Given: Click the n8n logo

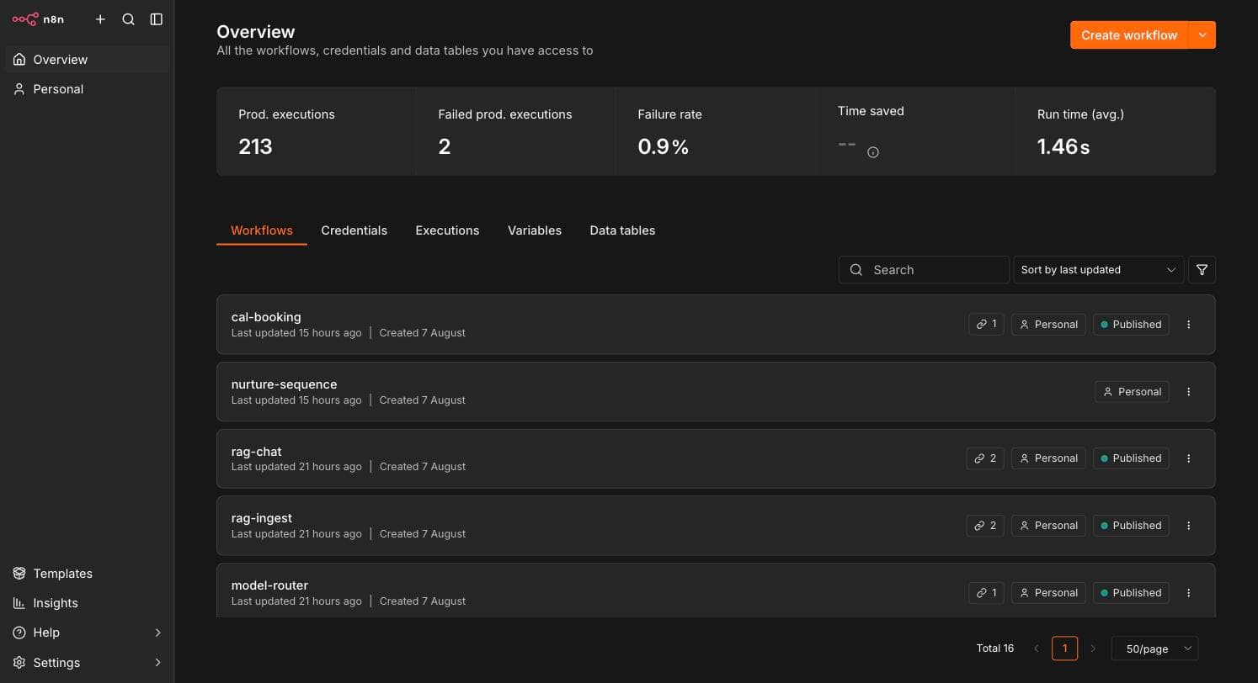Looking at the screenshot, I should pos(38,19).
